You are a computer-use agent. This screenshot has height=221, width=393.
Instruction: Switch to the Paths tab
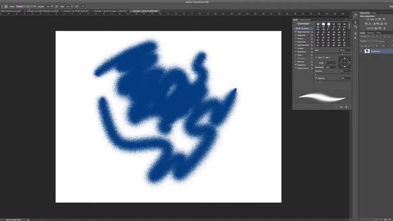378,33
